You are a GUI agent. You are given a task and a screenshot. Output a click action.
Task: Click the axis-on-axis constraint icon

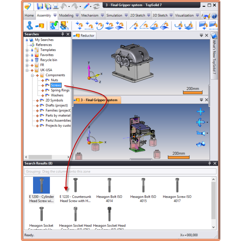pos(144,25)
